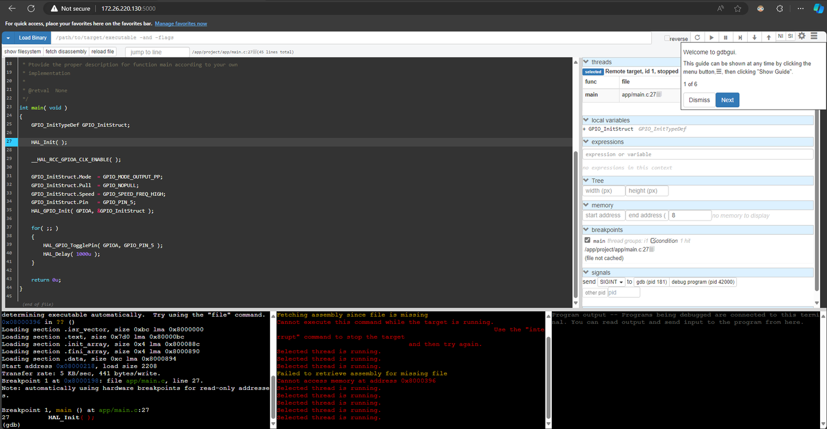This screenshot has width=827, height=429.
Task: Step into function with down arrow icon
Action: click(755, 37)
